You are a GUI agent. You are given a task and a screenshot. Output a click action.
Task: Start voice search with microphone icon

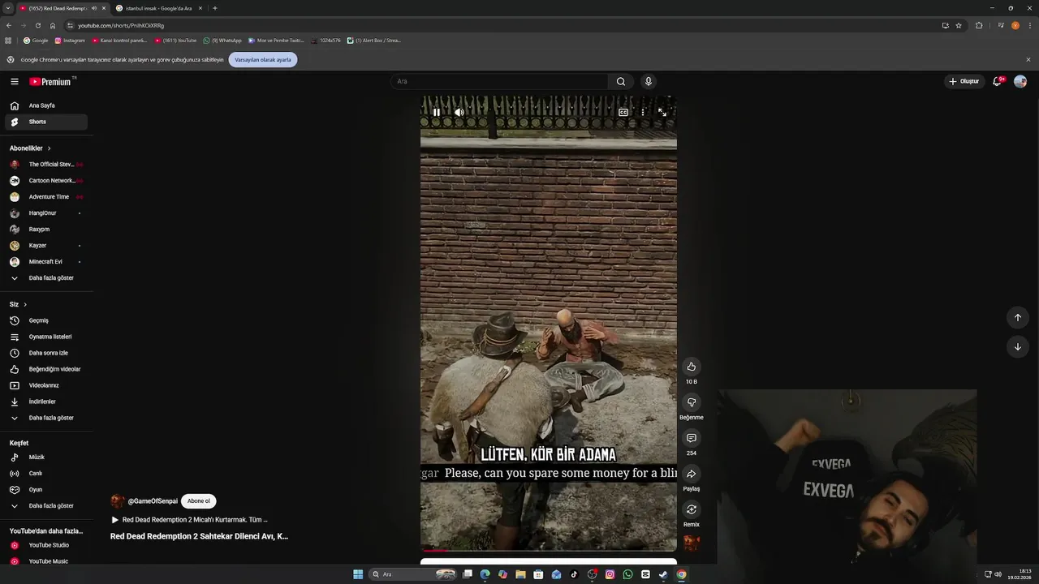tap(648, 81)
